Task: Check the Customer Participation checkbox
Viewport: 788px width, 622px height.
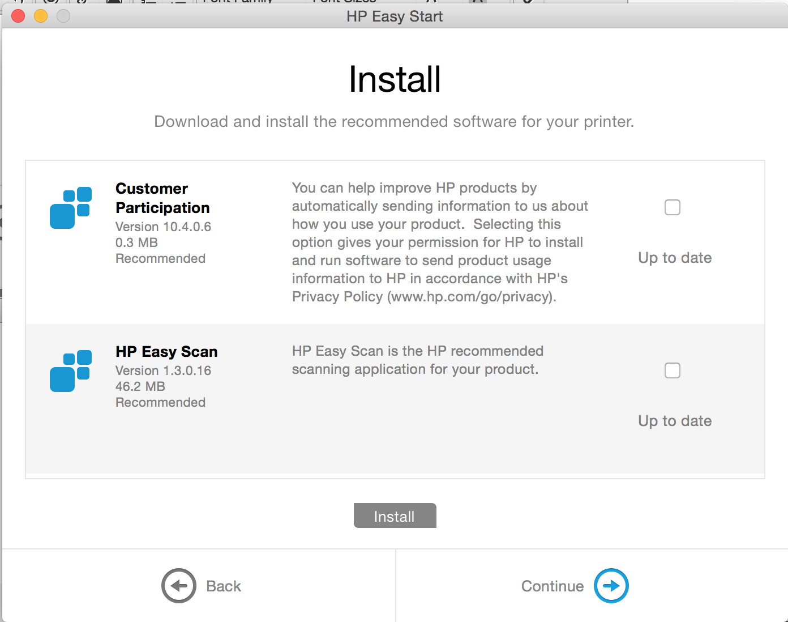Action: coord(673,207)
